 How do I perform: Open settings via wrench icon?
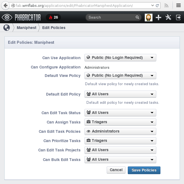pyautogui.click(x=168, y=17)
